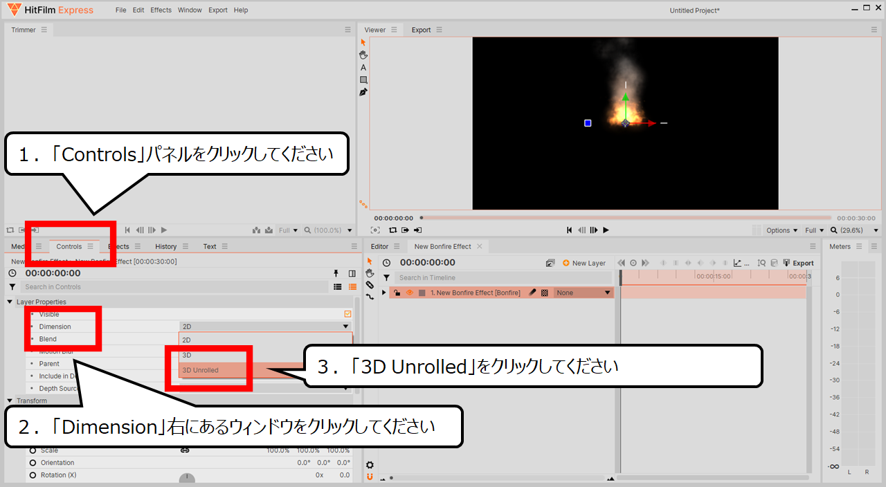This screenshot has height=487, width=886.
Task: Select the timeline Rate Stretch tool
Action: pyautogui.click(x=370, y=296)
